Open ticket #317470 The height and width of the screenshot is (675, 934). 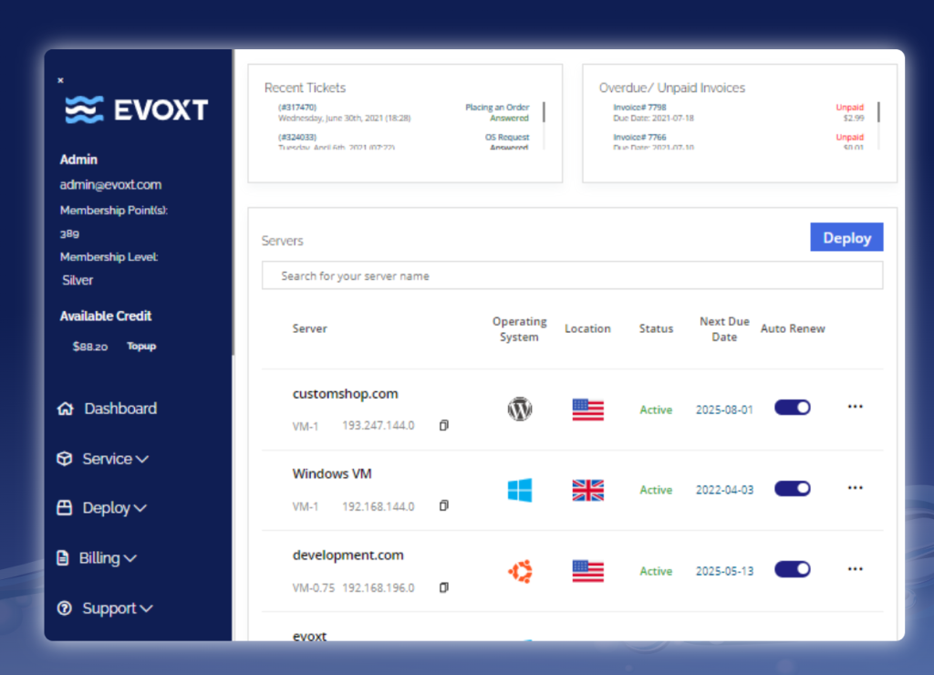coord(296,108)
